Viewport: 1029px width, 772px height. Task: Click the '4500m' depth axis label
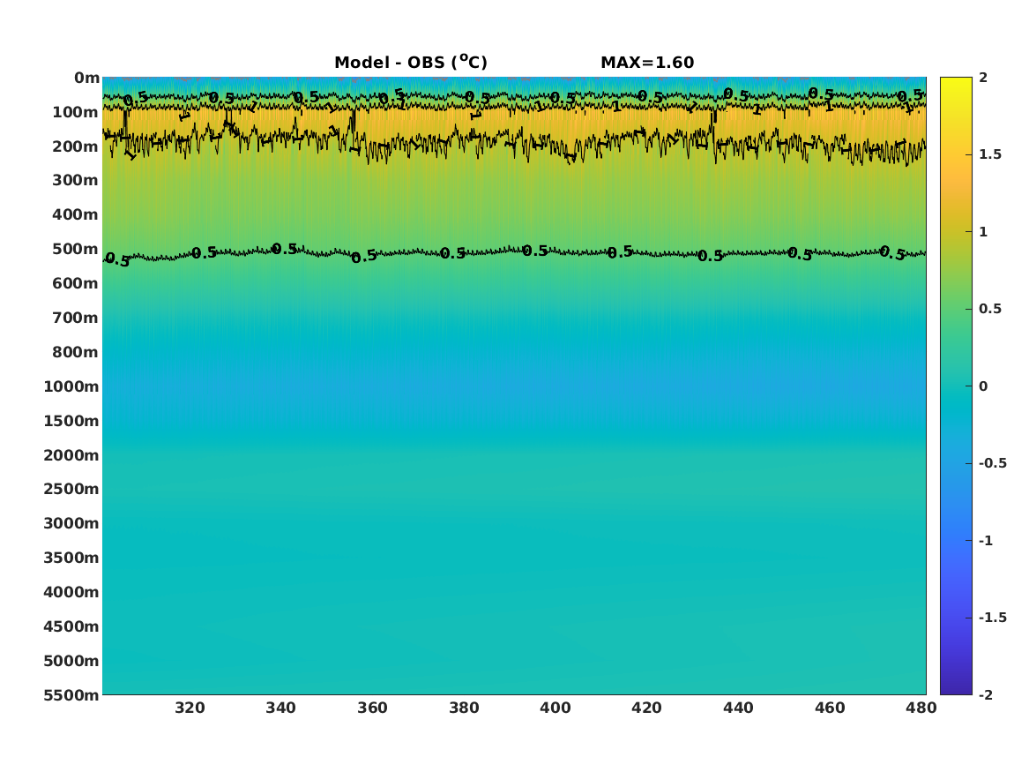(x=71, y=627)
